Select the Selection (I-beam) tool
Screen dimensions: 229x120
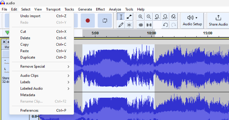point(121,17)
